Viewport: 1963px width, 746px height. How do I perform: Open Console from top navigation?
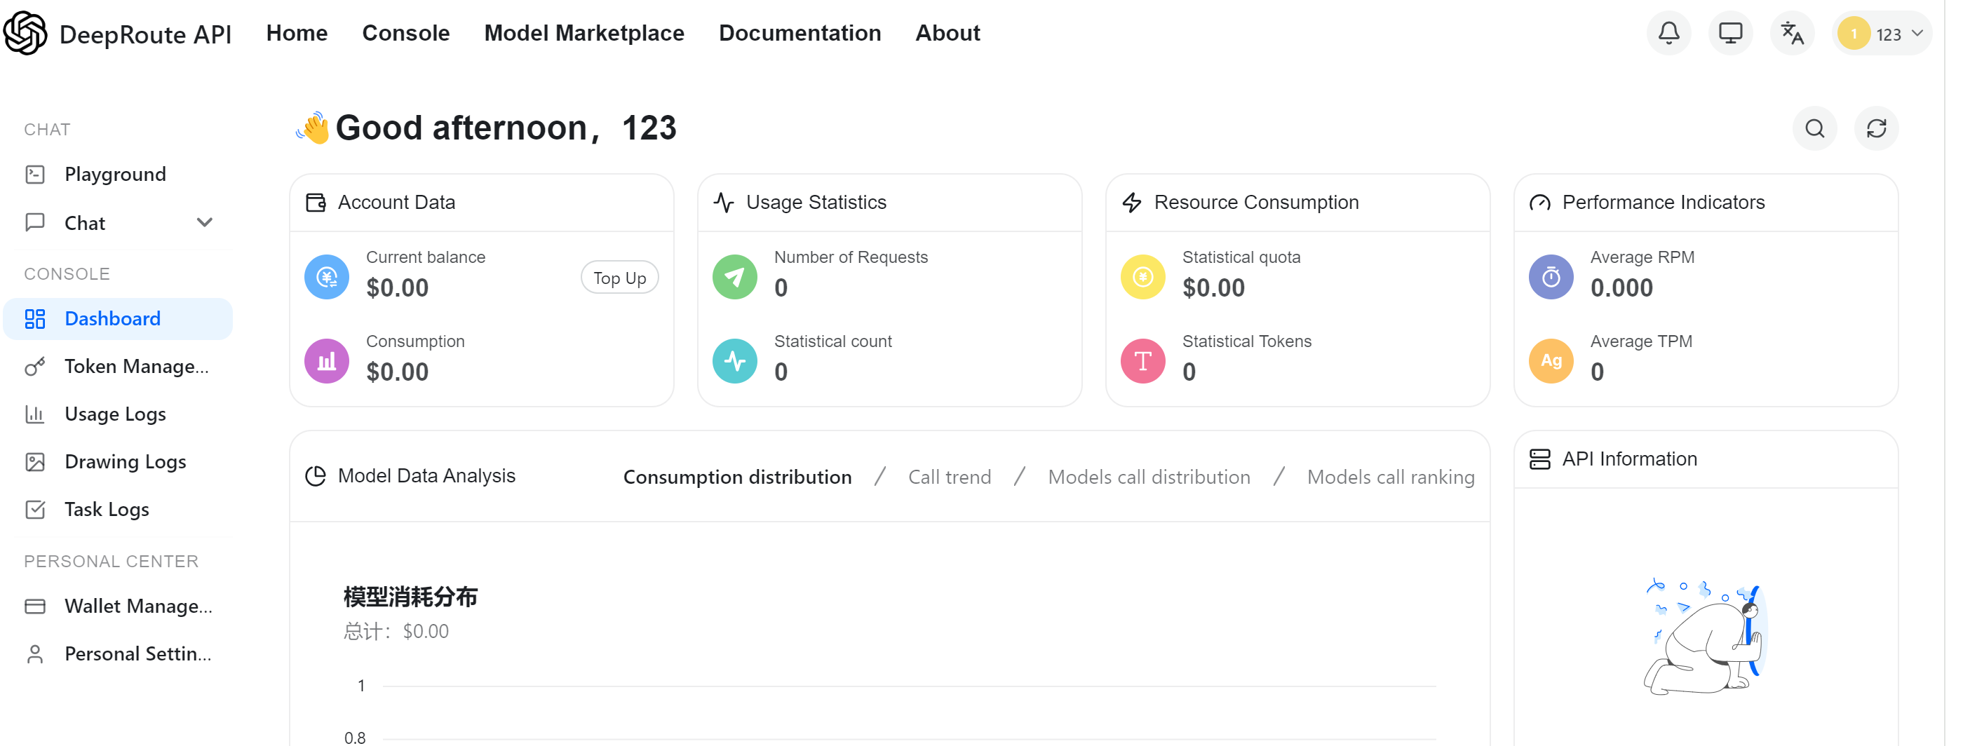(405, 34)
